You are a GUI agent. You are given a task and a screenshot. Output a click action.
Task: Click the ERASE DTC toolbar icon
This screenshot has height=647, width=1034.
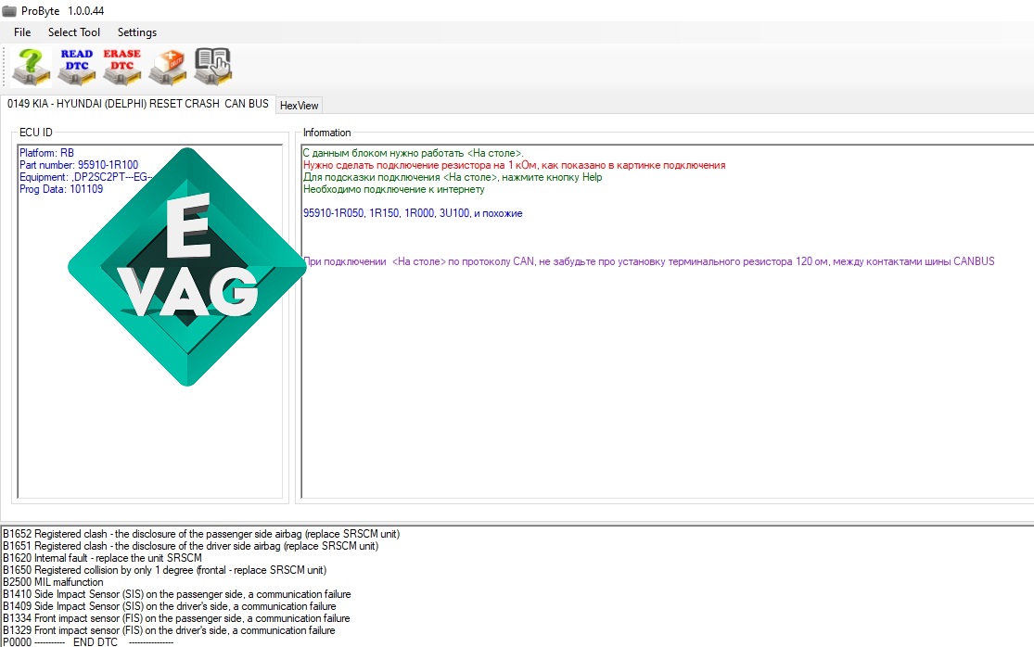coord(122,67)
